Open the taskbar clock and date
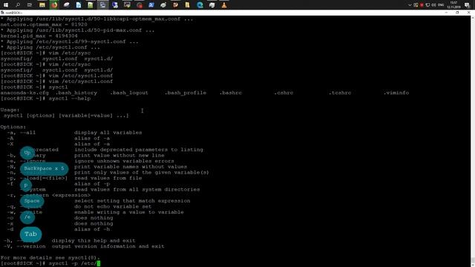The image size is (475, 267). (453, 5)
